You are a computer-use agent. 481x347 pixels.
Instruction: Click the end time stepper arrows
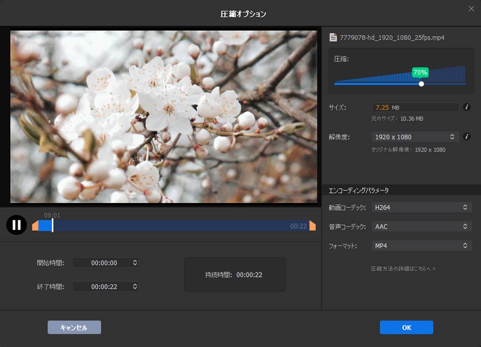(x=135, y=287)
